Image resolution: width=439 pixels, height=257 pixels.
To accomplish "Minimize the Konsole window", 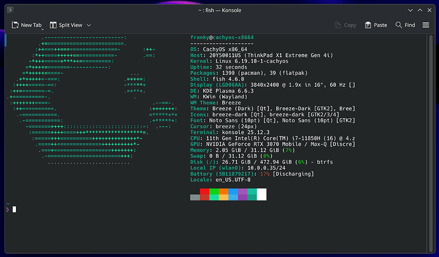I will 410,10.
